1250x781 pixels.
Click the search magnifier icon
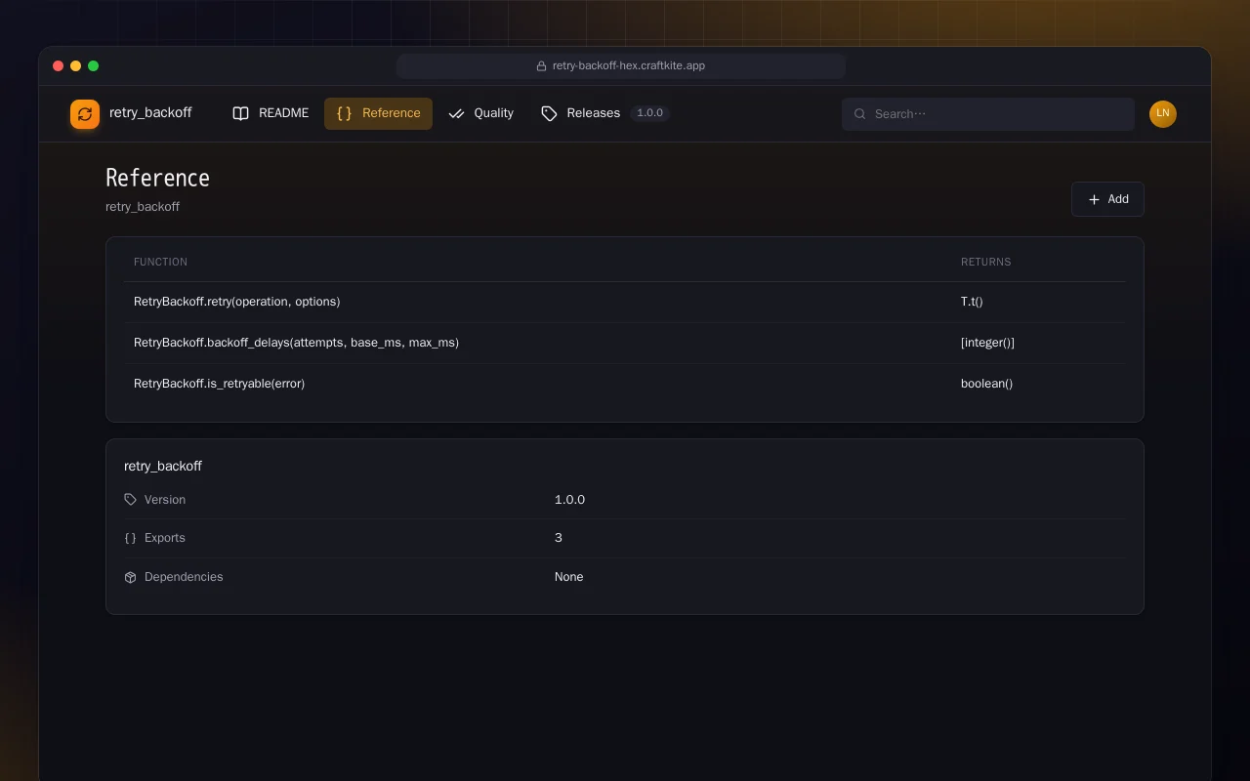click(x=860, y=114)
